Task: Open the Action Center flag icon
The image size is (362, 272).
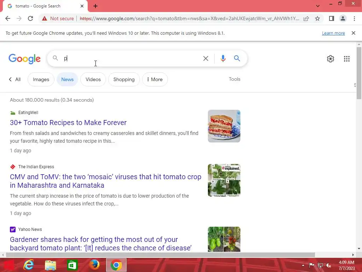Action: [x=312, y=265]
